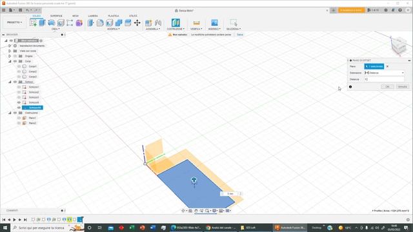Screen dimensions: 413x232
Task: Select the Pan hand navigation tool
Action: click(196, 211)
